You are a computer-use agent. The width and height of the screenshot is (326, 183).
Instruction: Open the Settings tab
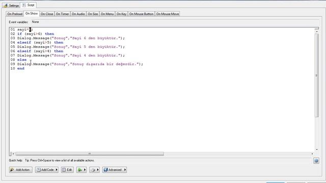(x=11, y=6)
